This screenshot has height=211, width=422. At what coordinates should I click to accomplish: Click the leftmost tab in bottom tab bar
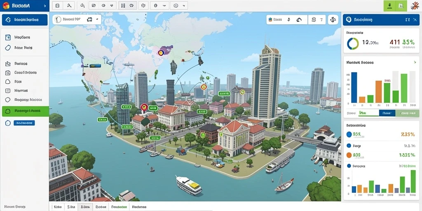click(58, 207)
